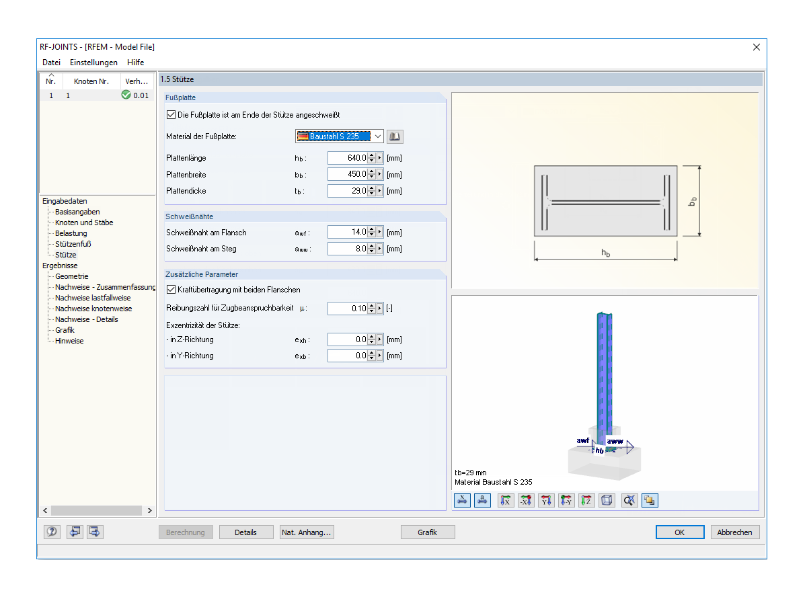
Task: Open arrow menu beside Y-Richtung eccentricity value
Action: [x=379, y=355]
